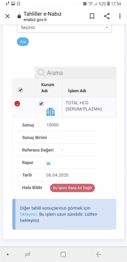
Task: Tap the lock icon beside enabiz.gov.tr
Action: (x=19, y=16)
